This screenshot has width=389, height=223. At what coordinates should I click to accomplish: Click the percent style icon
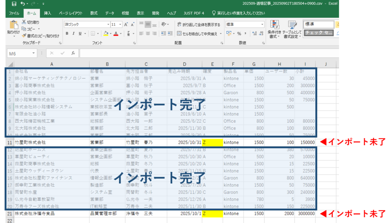pos(239,34)
